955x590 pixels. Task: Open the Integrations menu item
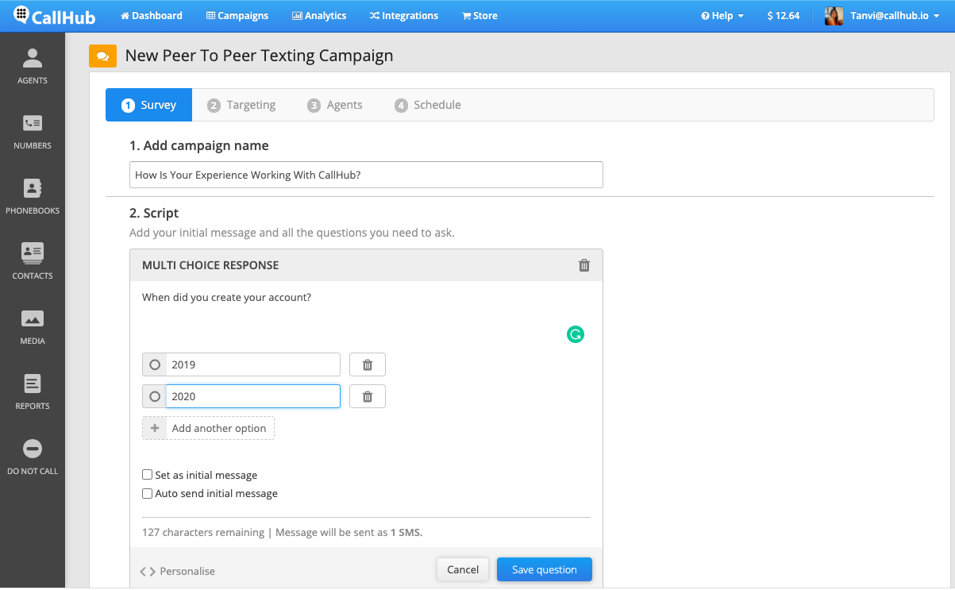tap(404, 16)
